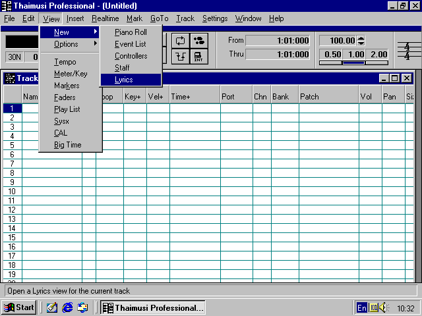Open Meter/Key from View menu
This screenshot has width=422, height=316.
[70, 74]
